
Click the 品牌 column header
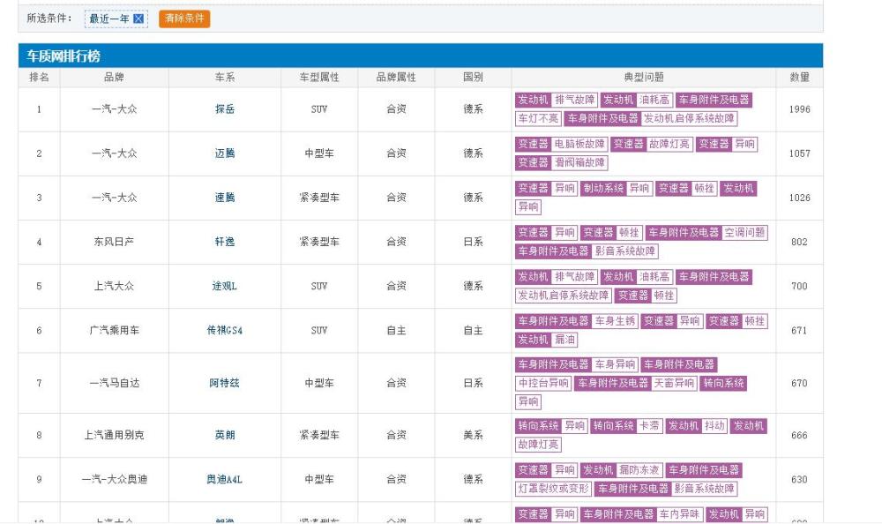[114, 77]
